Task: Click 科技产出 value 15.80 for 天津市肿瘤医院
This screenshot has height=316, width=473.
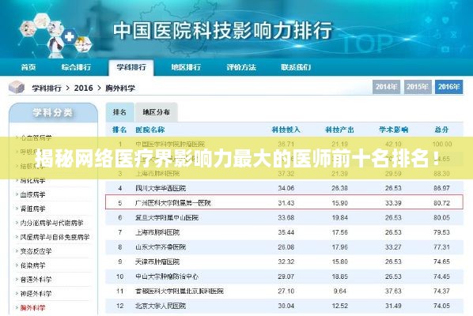Action: [x=339, y=261]
